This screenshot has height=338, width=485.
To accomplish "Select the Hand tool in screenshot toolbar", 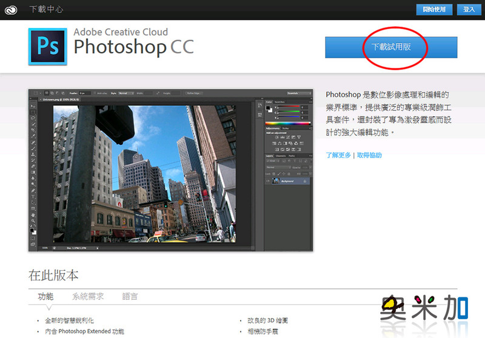I will pos(33,214).
